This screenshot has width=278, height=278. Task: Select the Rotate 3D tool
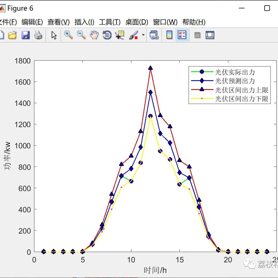coord(107,35)
